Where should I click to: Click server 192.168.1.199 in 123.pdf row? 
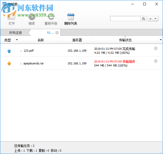pos(77,51)
